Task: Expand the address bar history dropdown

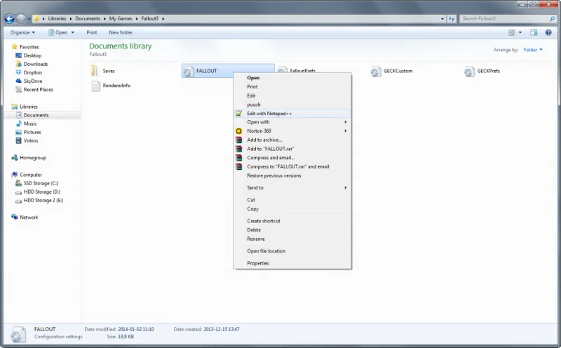Action: [442, 19]
